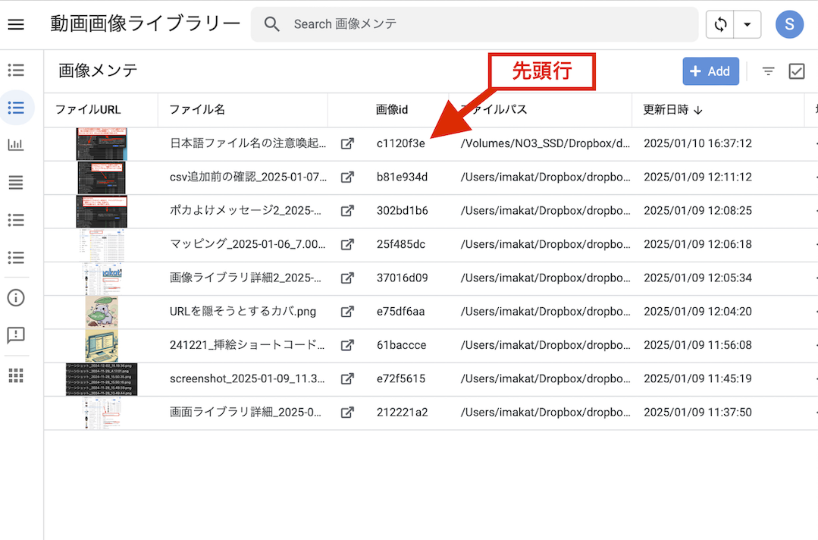The width and height of the screenshot is (818, 540).
Task: Open the user account avatar S
Action: 789,24
